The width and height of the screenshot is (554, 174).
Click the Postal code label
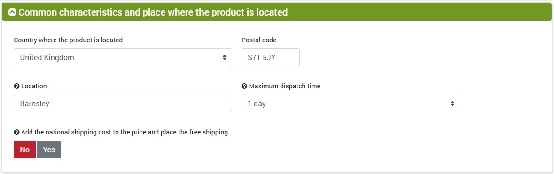259,40
